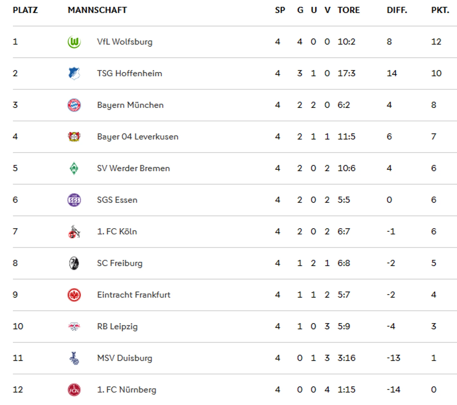This screenshot has width=457, height=405.
Task: Click the TORE column header
Action: 349,10
